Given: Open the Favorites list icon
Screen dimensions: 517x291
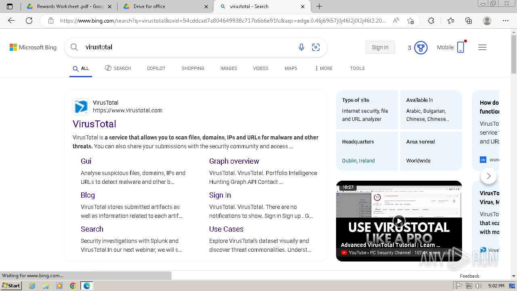Looking at the screenshot, I should [451, 21].
